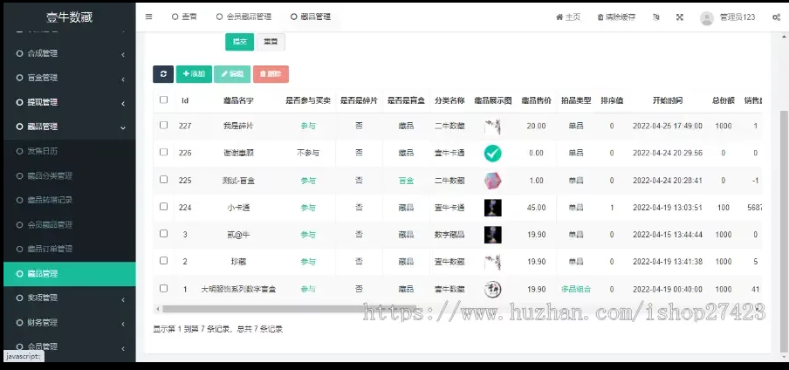Open the 主页 home icon link
Image resolution: width=789 pixels, height=370 pixels.
tap(559, 17)
